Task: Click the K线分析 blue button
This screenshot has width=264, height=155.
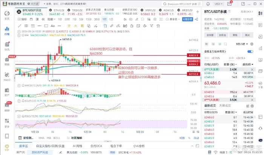Action: 187,19
